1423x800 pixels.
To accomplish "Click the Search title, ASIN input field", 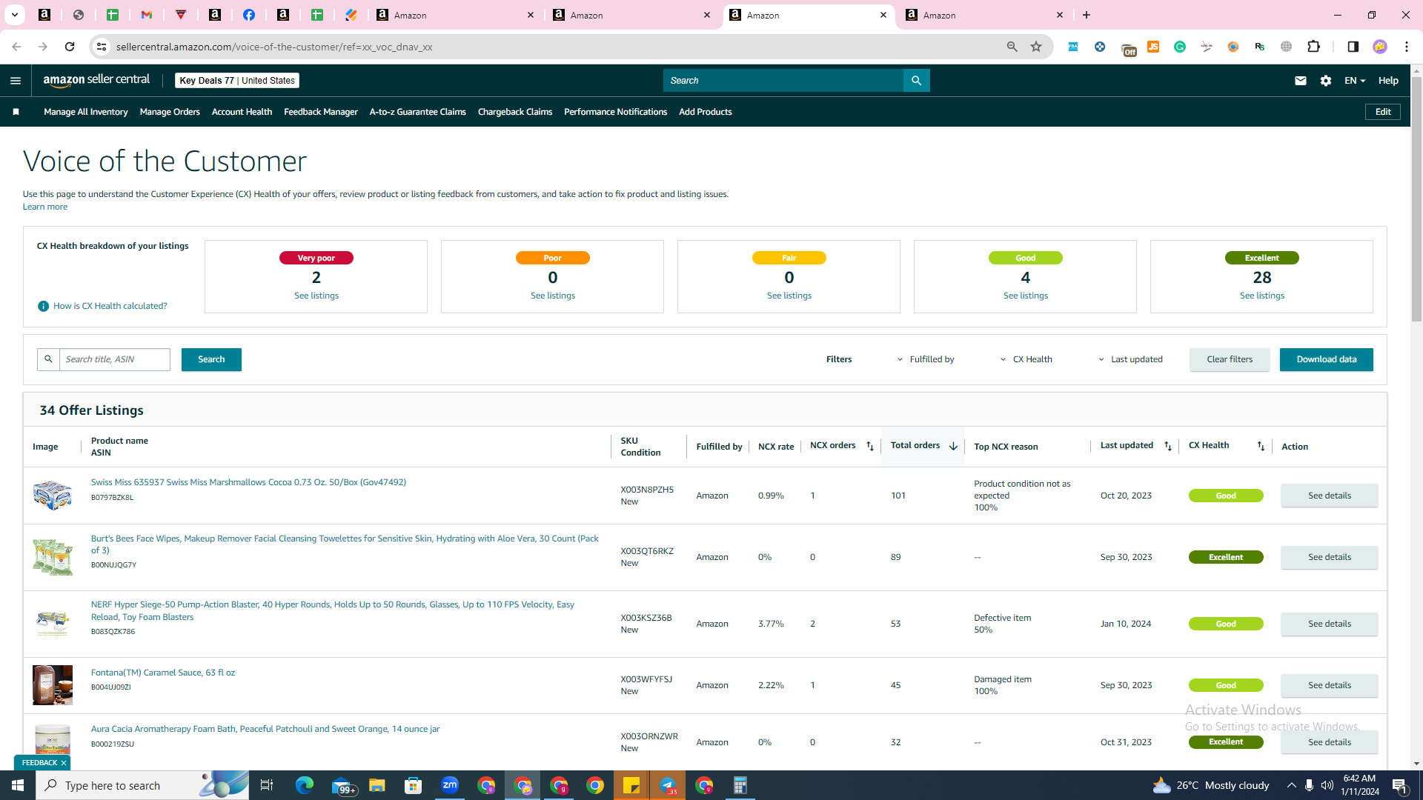I will point(115,359).
